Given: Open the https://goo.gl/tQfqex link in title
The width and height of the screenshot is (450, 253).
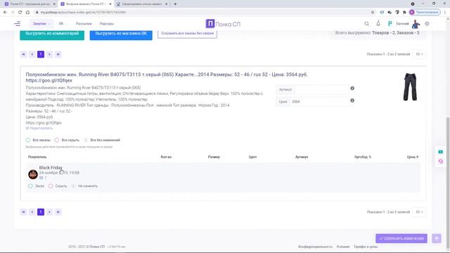Looking at the screenshot, I should (49, 80).
